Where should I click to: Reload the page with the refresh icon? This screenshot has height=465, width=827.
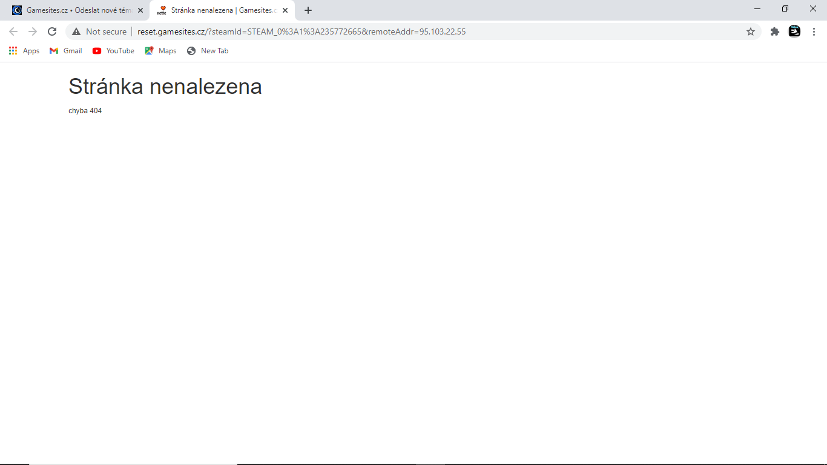pos(52,31)
